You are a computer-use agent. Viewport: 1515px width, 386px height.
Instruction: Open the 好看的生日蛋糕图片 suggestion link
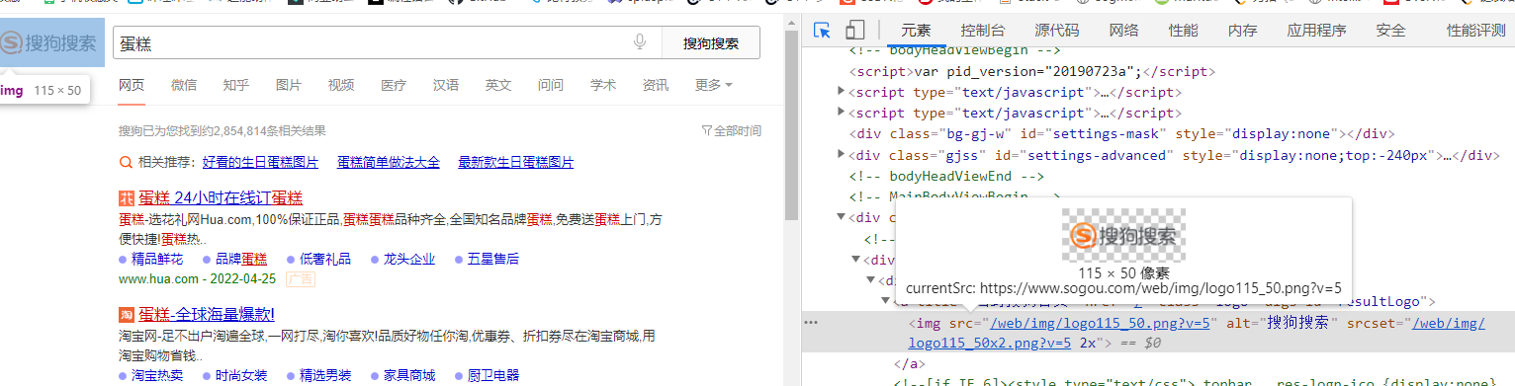(x=260, y=162)
